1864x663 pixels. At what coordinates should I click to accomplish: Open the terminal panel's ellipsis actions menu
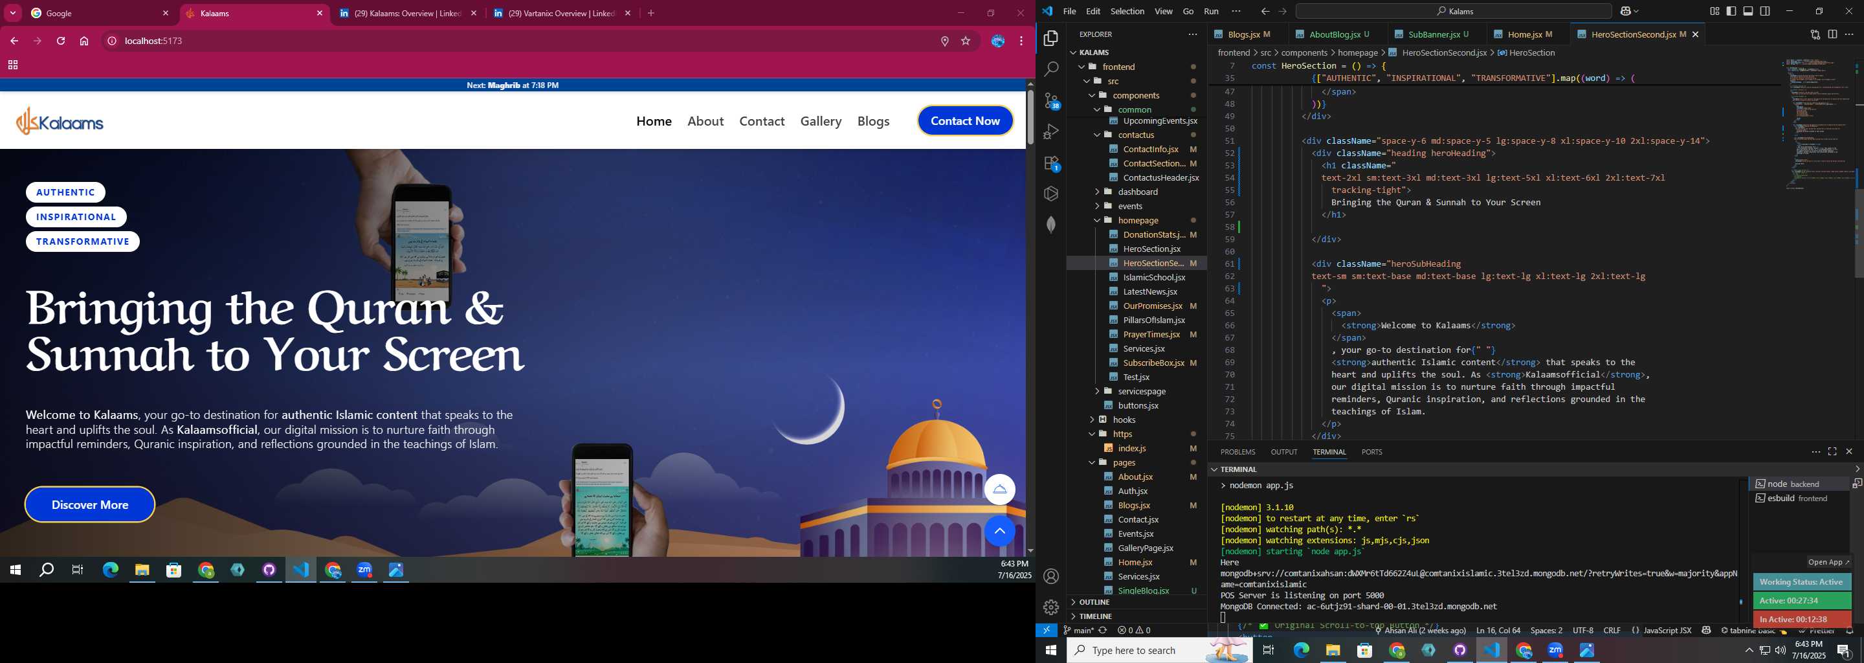click(x=1815, y=452)
